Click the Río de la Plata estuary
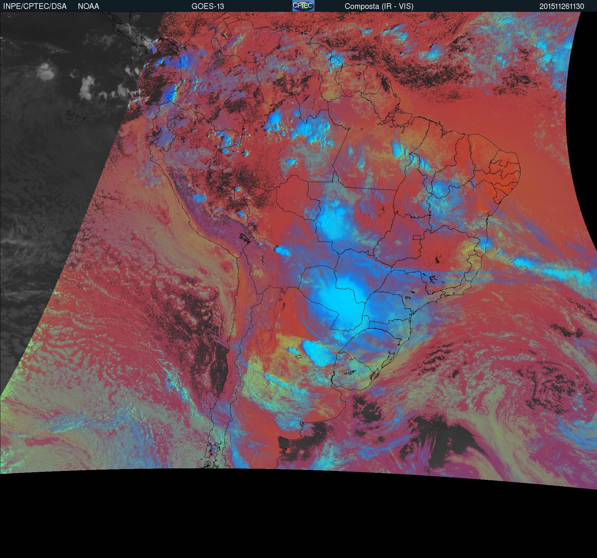Screen dimensions: 597x558 click(x=346, y=395)
